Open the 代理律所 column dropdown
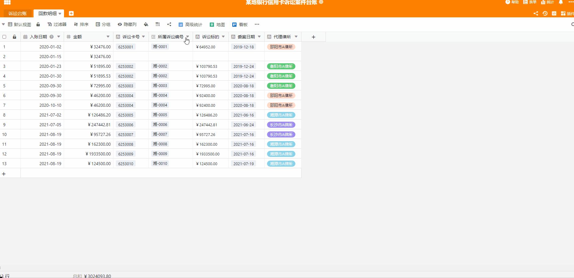Image resolution: width=574 pixels, height=278 pixels. (x=296, y=37)
